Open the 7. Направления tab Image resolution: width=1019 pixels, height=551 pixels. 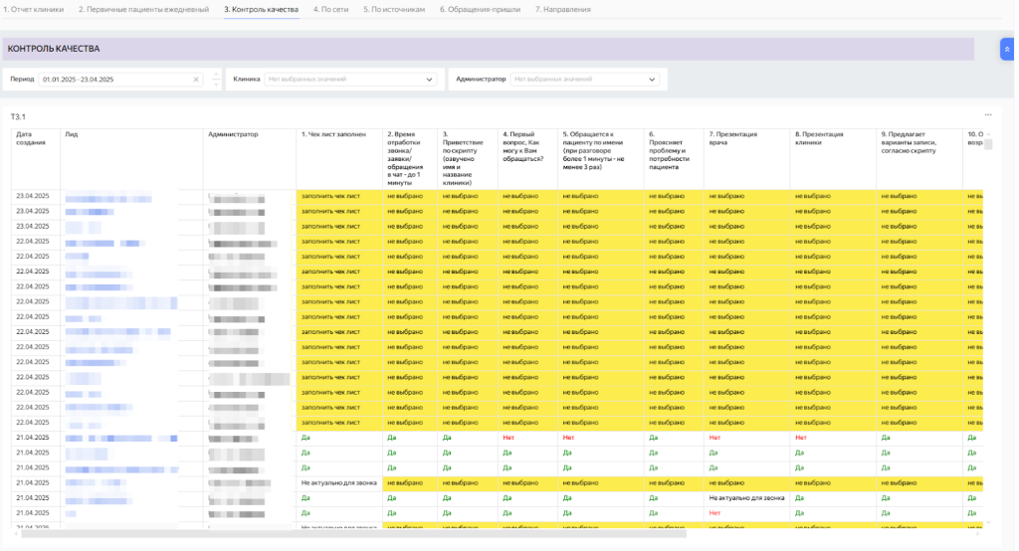click(562, 9)
